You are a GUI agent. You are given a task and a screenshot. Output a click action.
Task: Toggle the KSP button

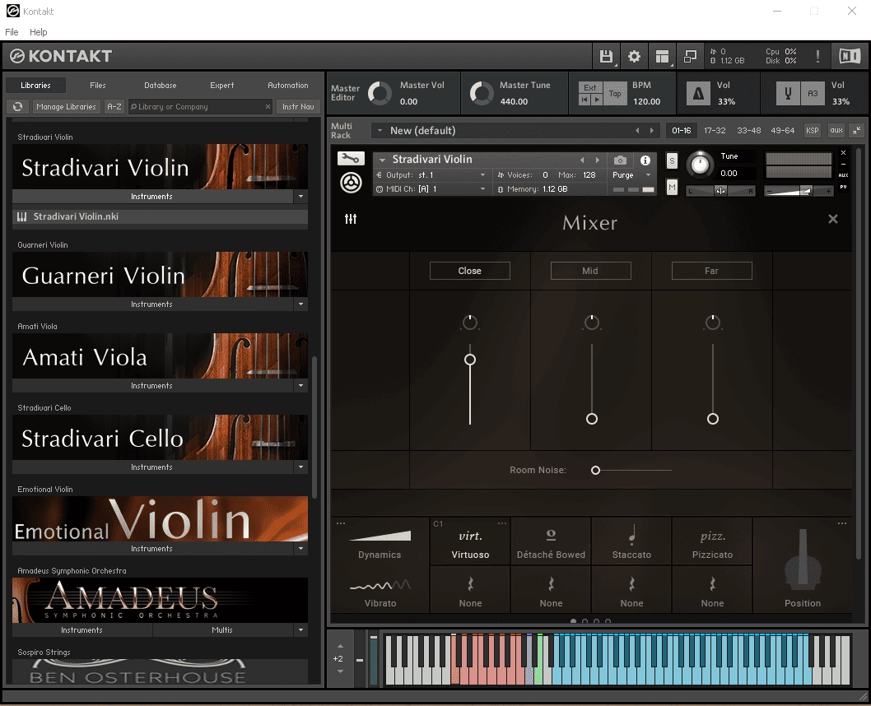pos(812,131)
